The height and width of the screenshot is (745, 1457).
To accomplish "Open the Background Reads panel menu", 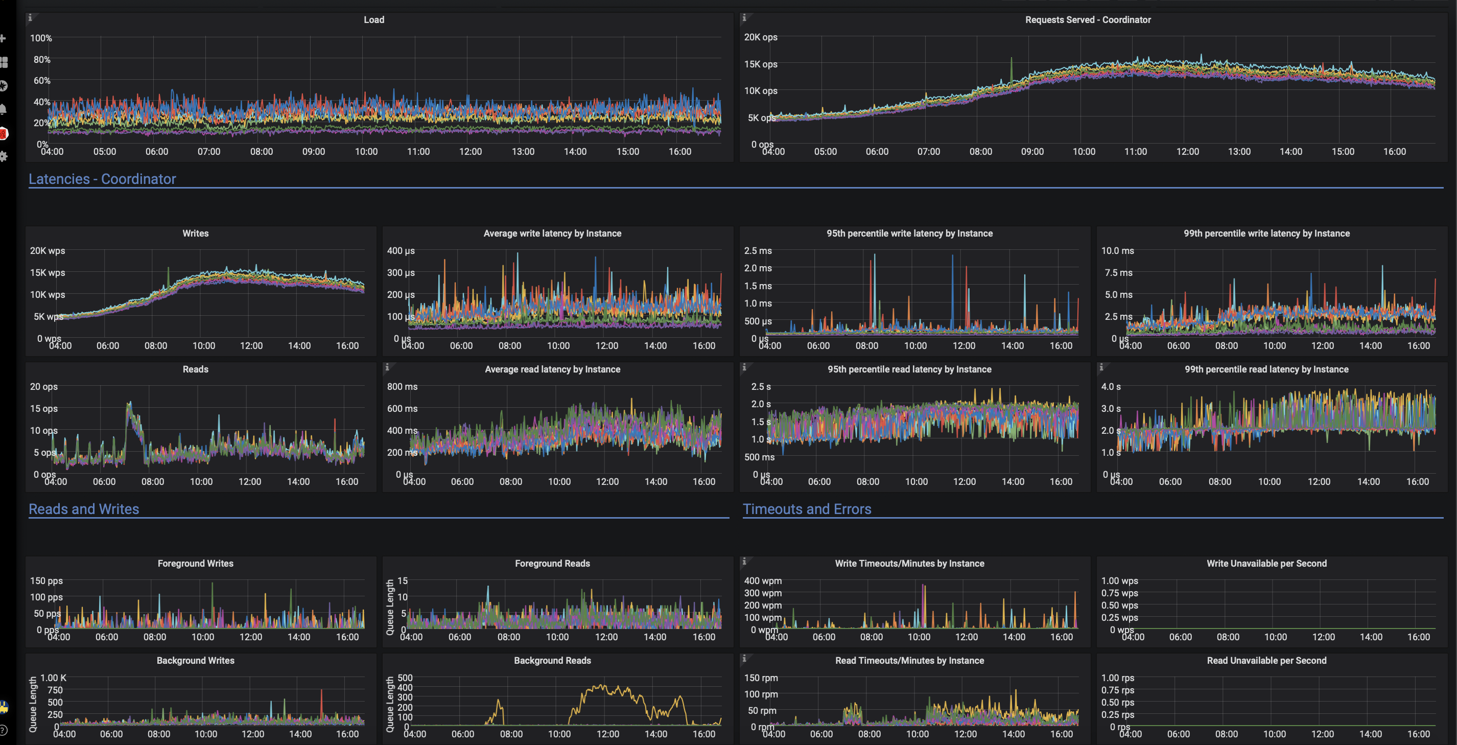I will pyautogui.click(x=552, y=661).
